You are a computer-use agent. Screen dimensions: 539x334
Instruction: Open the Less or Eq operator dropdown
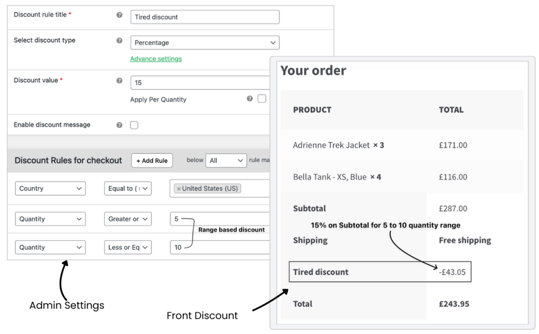128,247
